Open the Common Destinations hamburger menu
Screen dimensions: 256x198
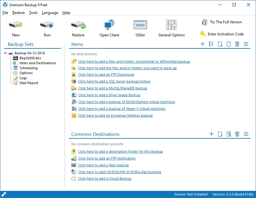click(x=246, y=134)
